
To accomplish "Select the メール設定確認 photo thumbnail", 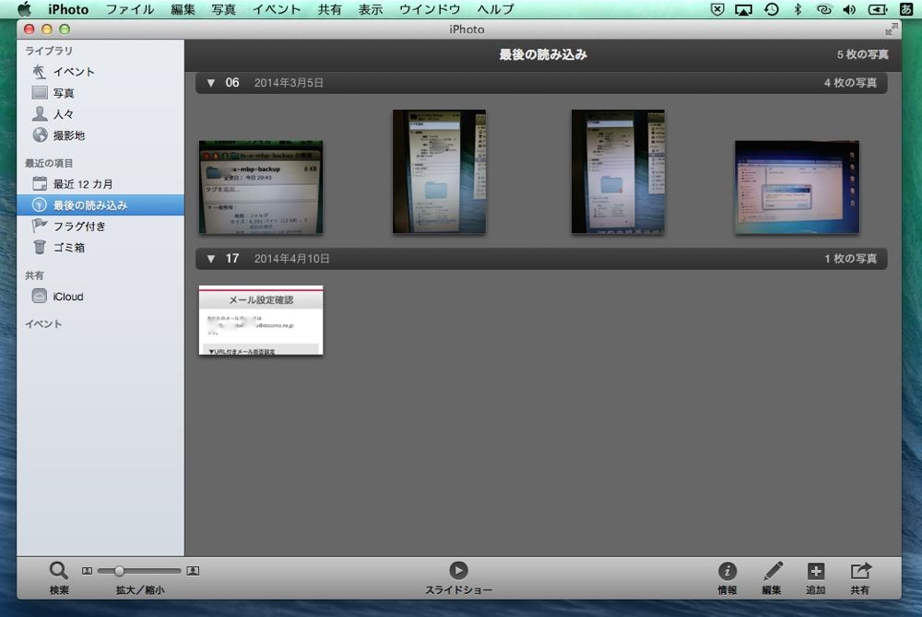I will pyautogui.click(x=261, y=320).
